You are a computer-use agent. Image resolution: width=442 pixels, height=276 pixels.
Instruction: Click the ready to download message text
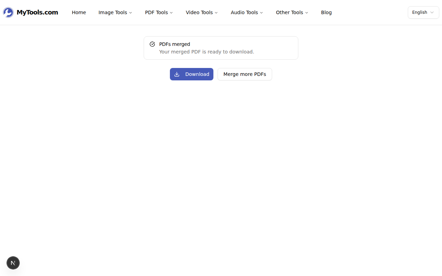click(x=206, y=52)
